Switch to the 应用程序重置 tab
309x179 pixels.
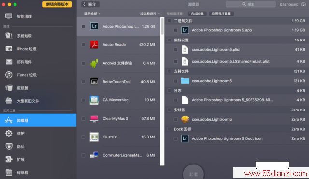pos(221,14)
